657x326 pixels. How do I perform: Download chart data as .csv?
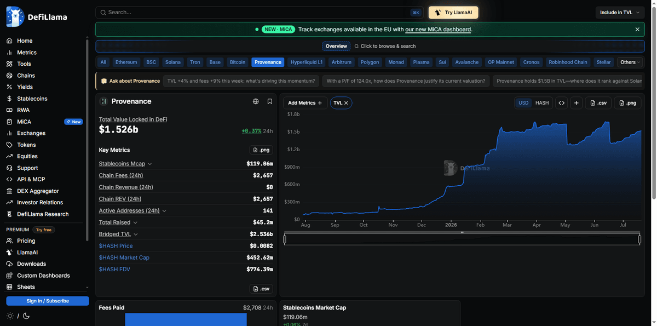click(598, 102)
